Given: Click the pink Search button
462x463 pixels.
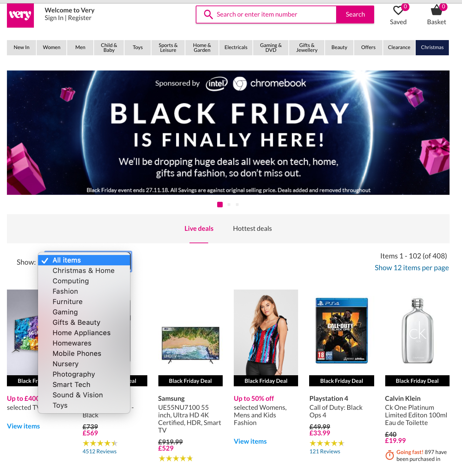Looking at the screenshot, I should pos(355,15).
